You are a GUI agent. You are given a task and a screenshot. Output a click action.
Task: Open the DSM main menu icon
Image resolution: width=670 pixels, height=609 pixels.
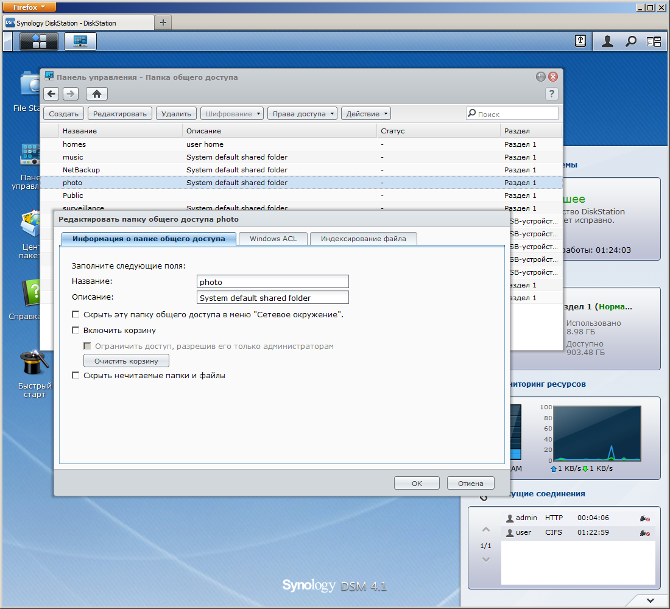(39, 41)
